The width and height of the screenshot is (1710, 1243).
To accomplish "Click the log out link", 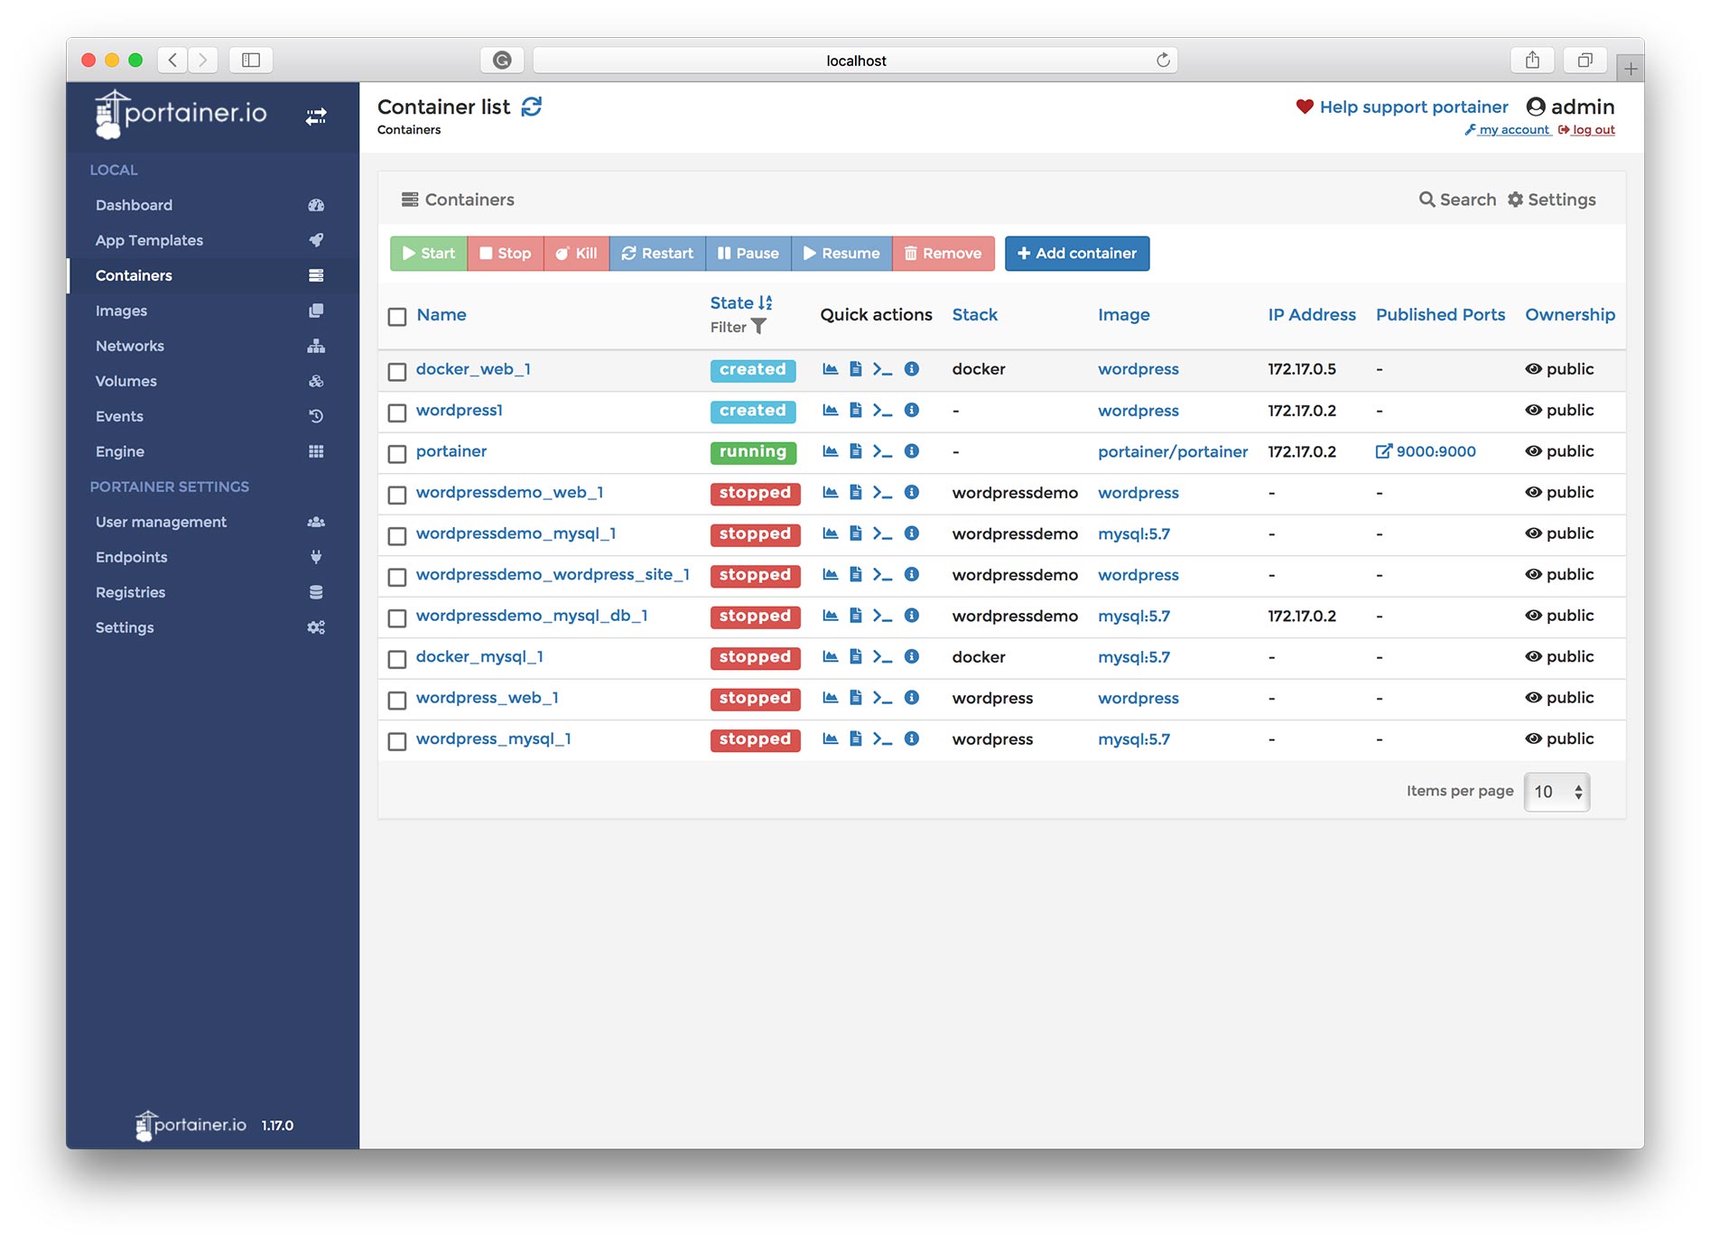I will [x=1586, y=130].
